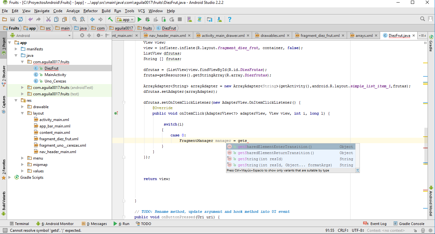Image resolution: width=435 pixels, height=234 pixels.
Task: Open the Analyze menu
Action: click(x=73, y=11)
